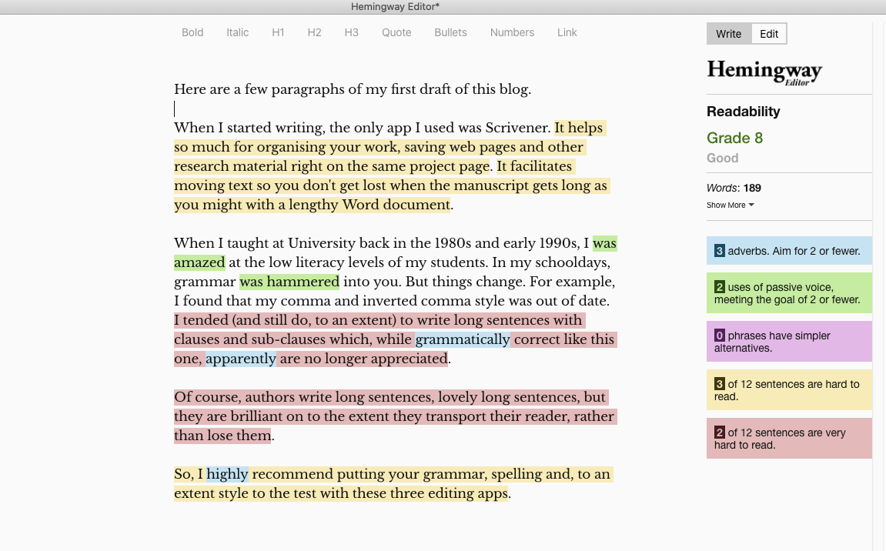Switch to Write mode
886x551 pixels.
(x=728, y=34)
